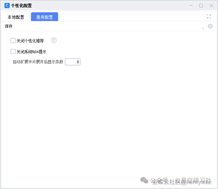
Task: Select the 通用配置 tab
Action: coord(45,17)
